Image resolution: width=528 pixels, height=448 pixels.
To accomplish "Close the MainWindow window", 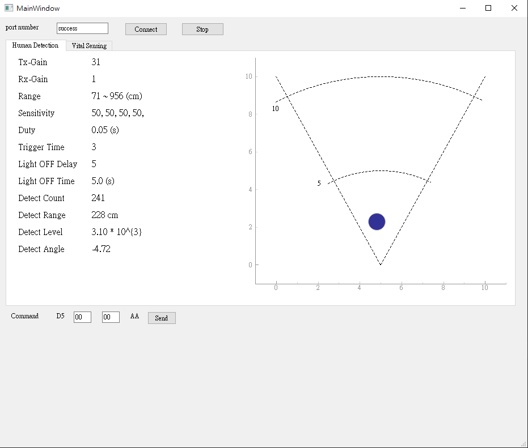I will [514, 8].
